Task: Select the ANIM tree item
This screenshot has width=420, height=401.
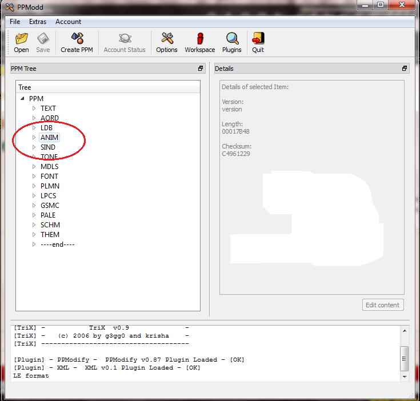Action: 49,137
